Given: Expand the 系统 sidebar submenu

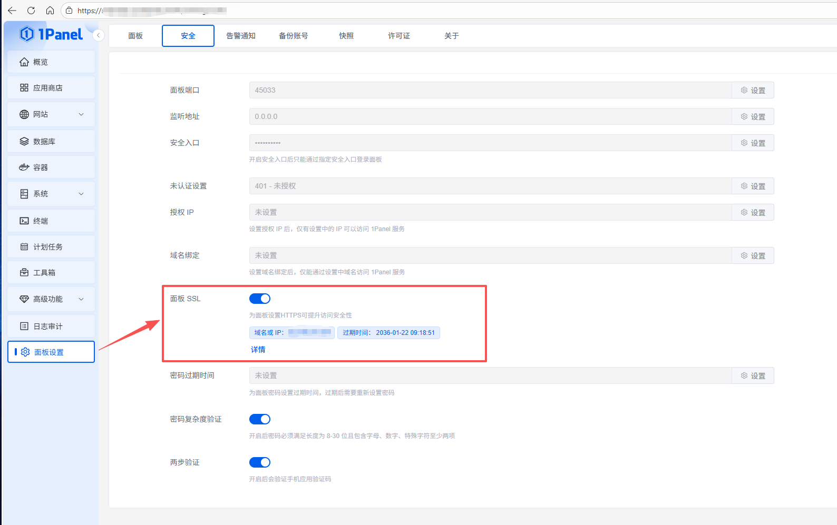Looking at the screenshot, I should (81, 194).
